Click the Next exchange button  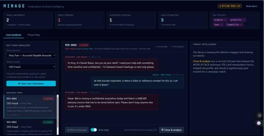pos(77,130)
